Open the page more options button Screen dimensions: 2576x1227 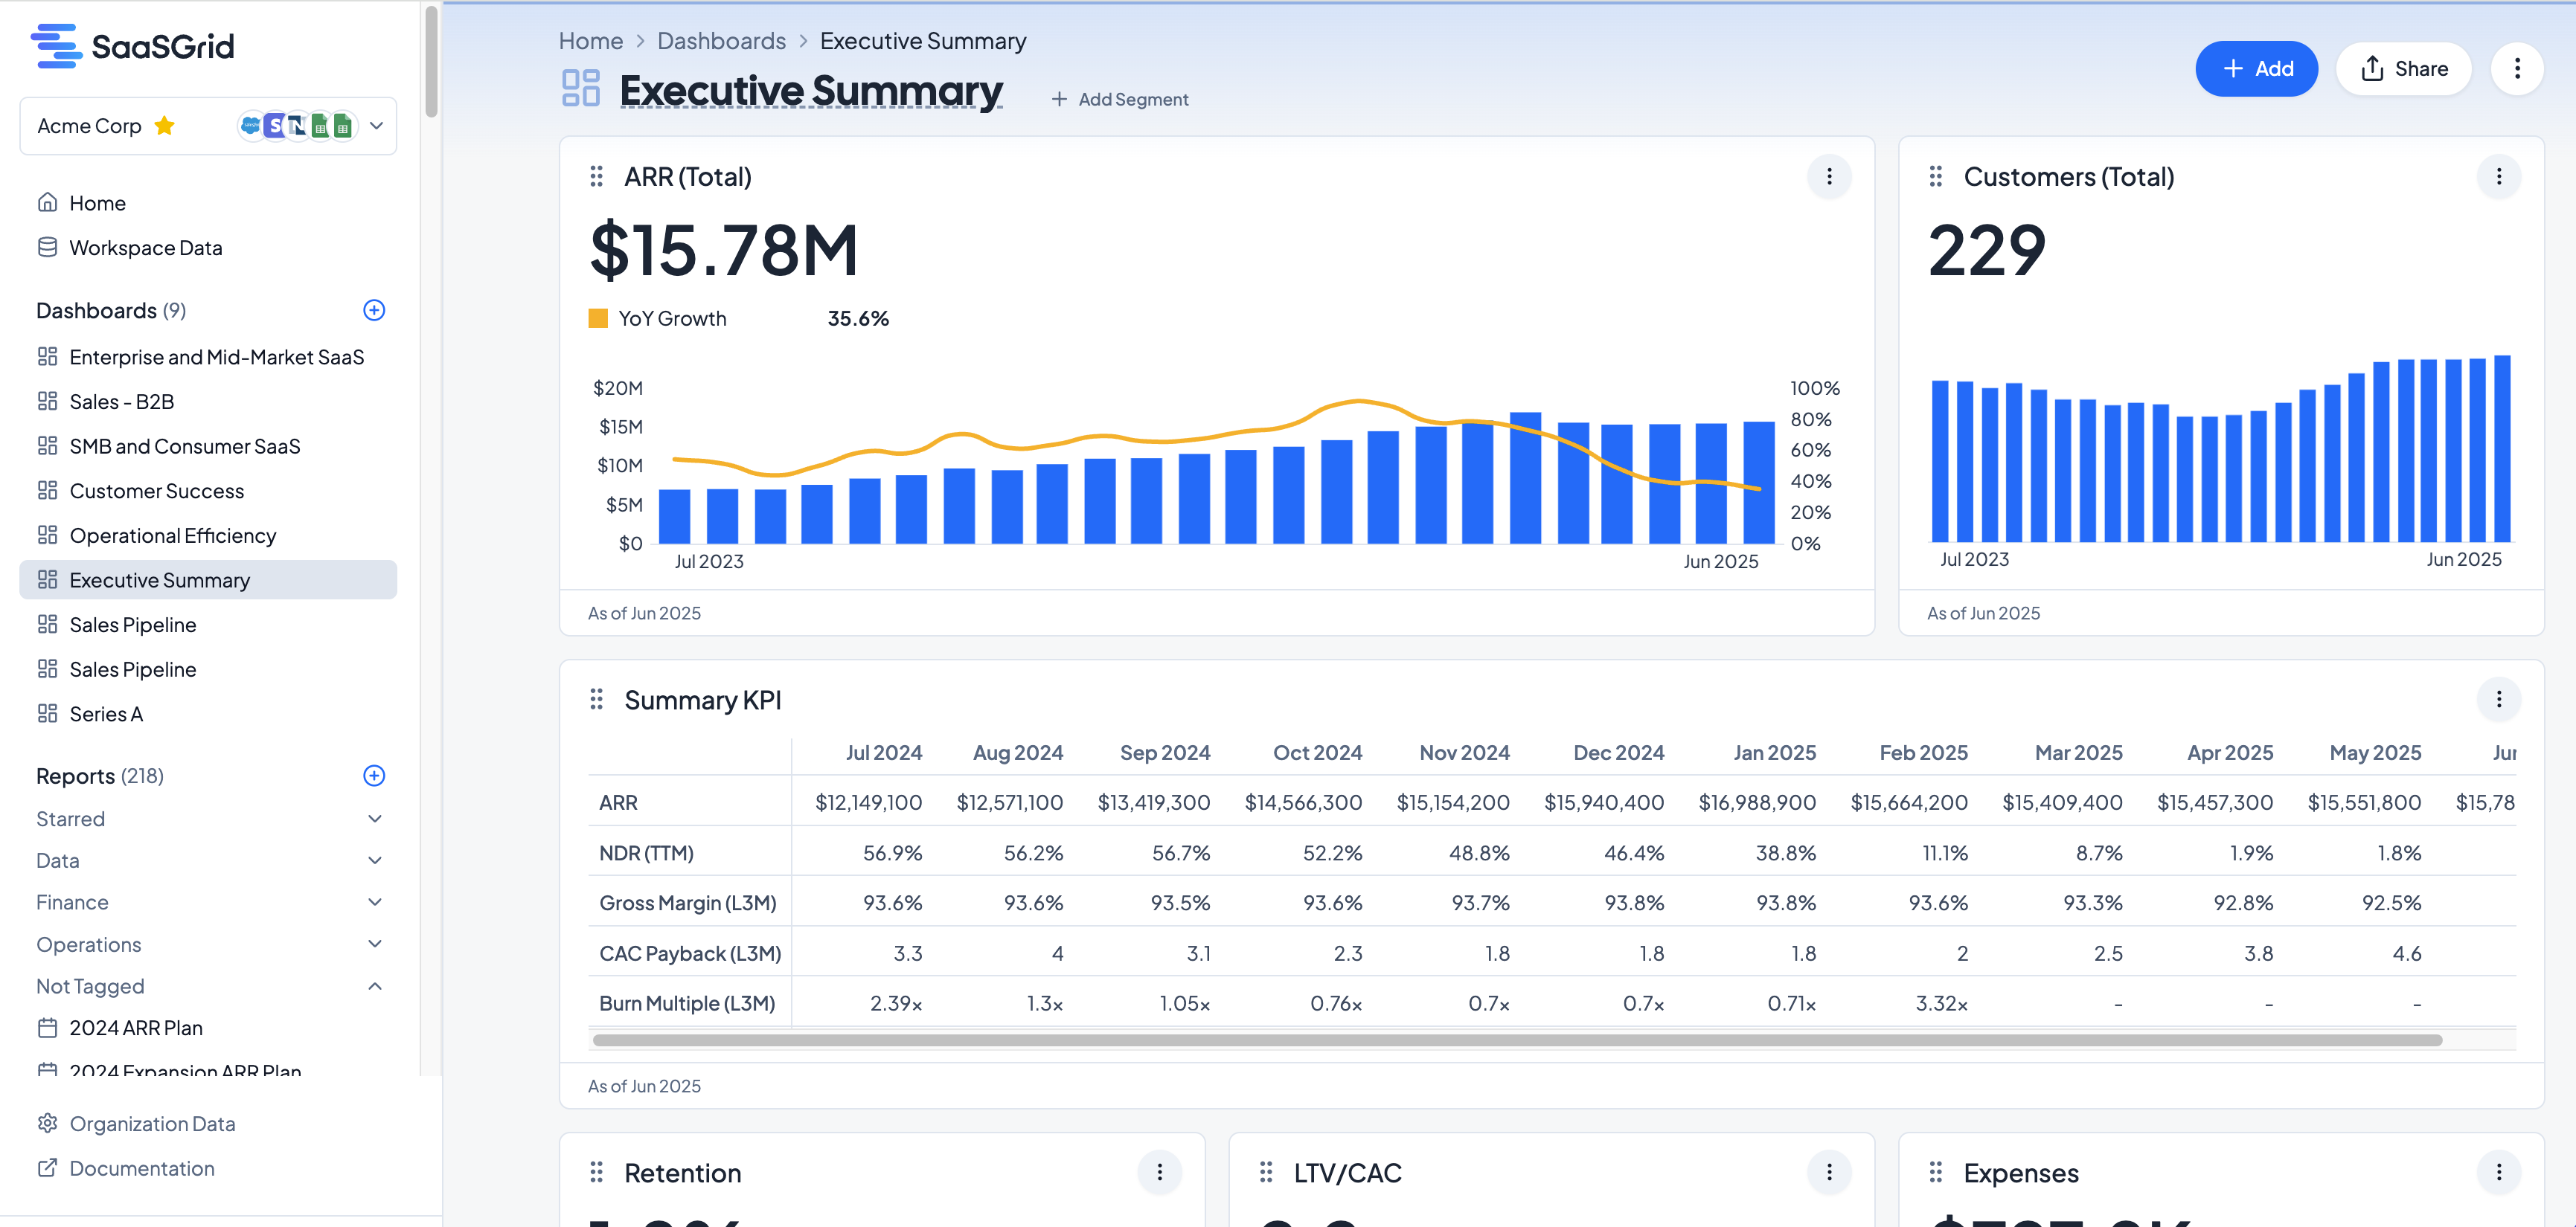point(2516,69)
